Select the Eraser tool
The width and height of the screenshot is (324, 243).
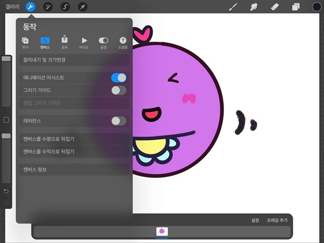click(x=275, y=7)
